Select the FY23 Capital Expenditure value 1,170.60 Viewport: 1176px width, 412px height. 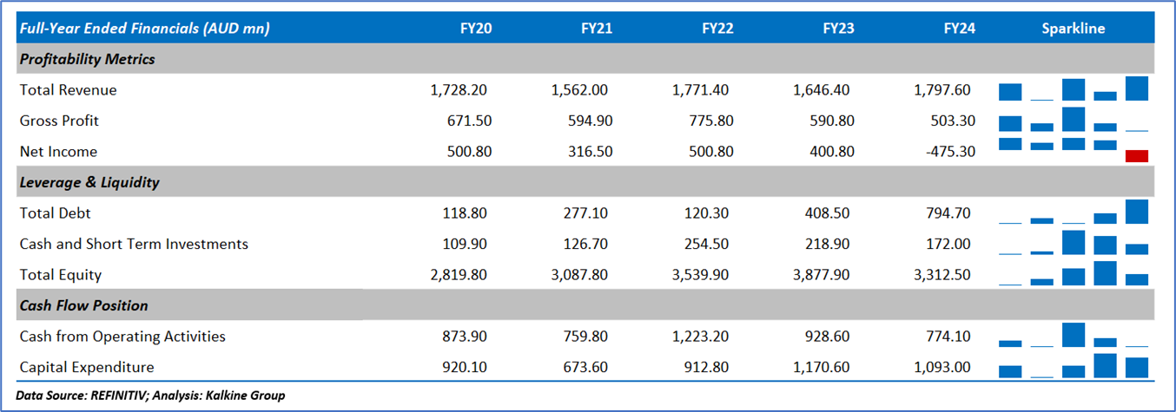pyautogui.click(x=821, y=367)
